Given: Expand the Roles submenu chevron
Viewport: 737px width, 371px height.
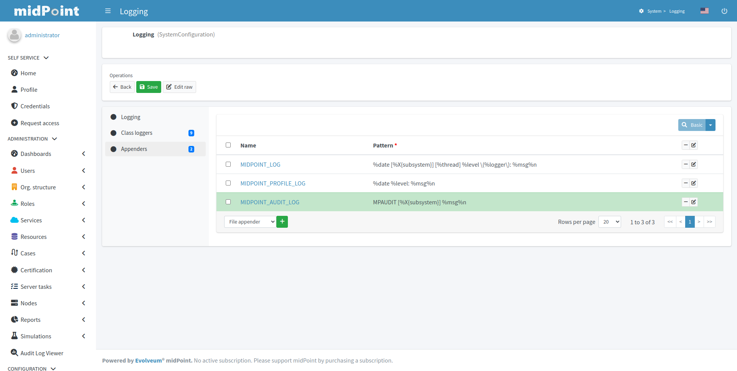Looking at the screenshot, I should click(84, 204).
